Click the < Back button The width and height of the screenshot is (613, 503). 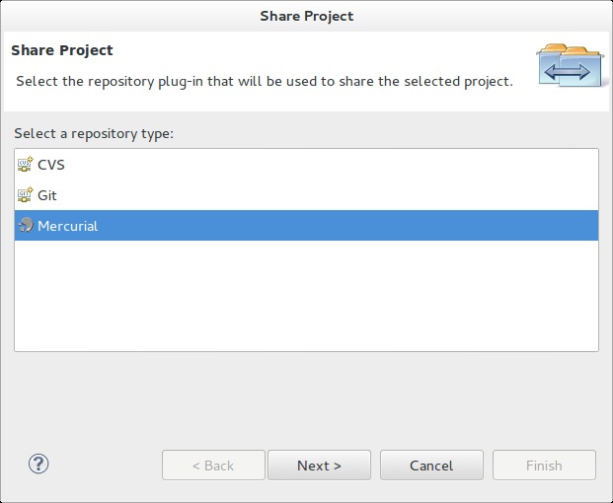(x=213, y=466)
